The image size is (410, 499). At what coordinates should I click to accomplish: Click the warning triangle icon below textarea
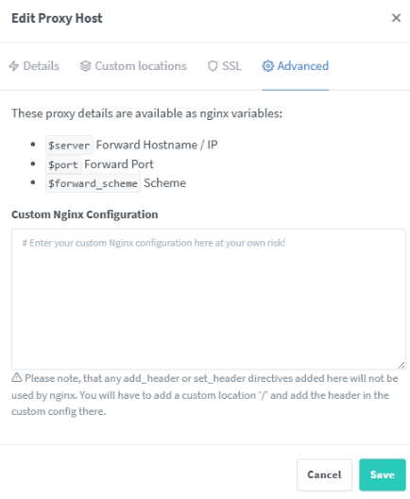click(17, 378)
